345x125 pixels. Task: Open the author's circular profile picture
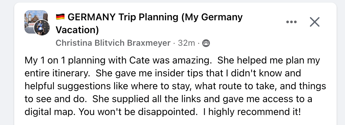[x=42, y=27]
